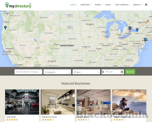The image size is (152, 122).
Task: Open the All types dropdown
Action: tap(86, 72)
